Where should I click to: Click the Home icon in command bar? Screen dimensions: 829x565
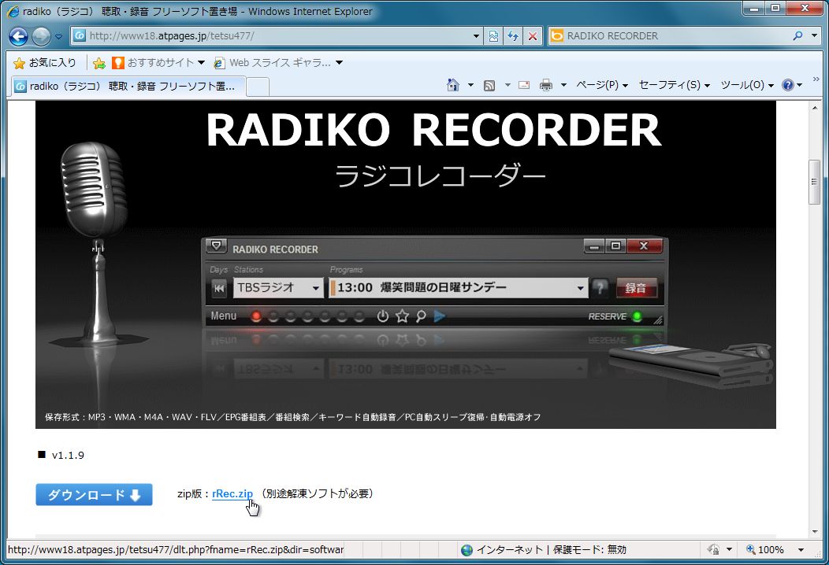coord(453,85)
